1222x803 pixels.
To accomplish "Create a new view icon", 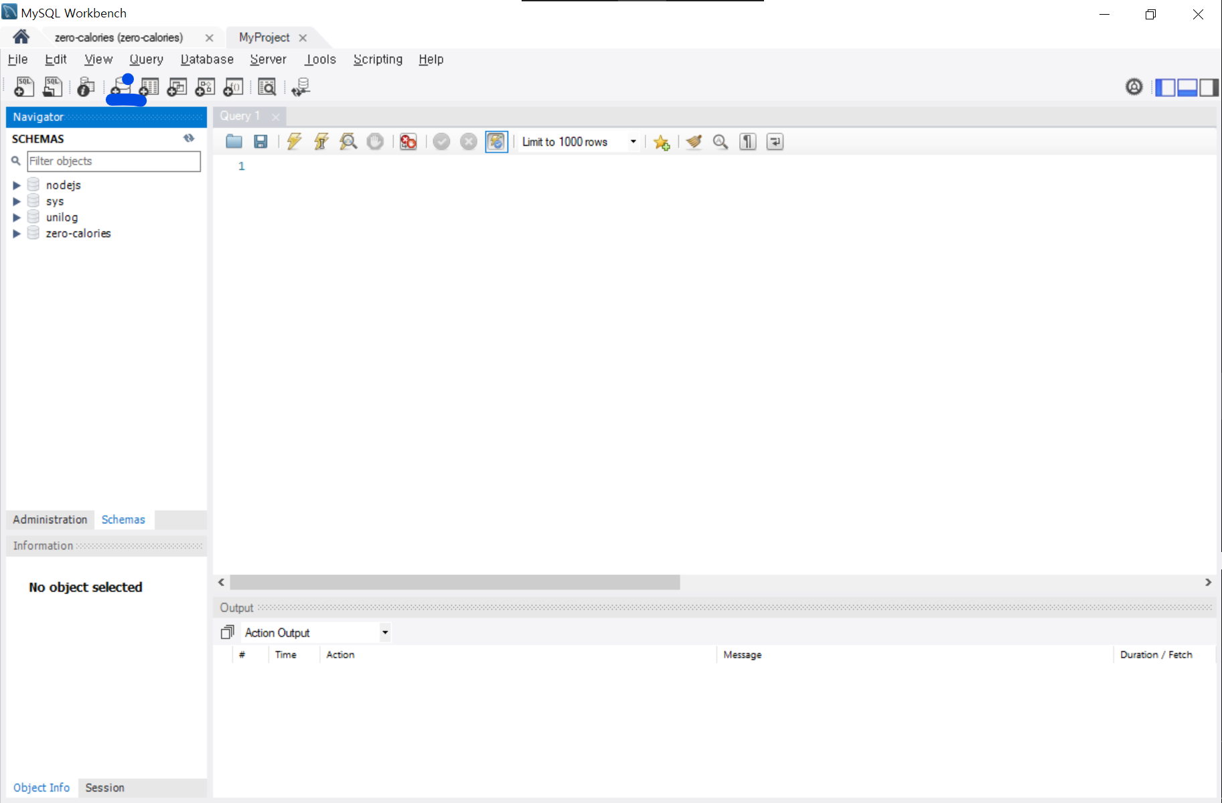I will (x=177, y=87).
